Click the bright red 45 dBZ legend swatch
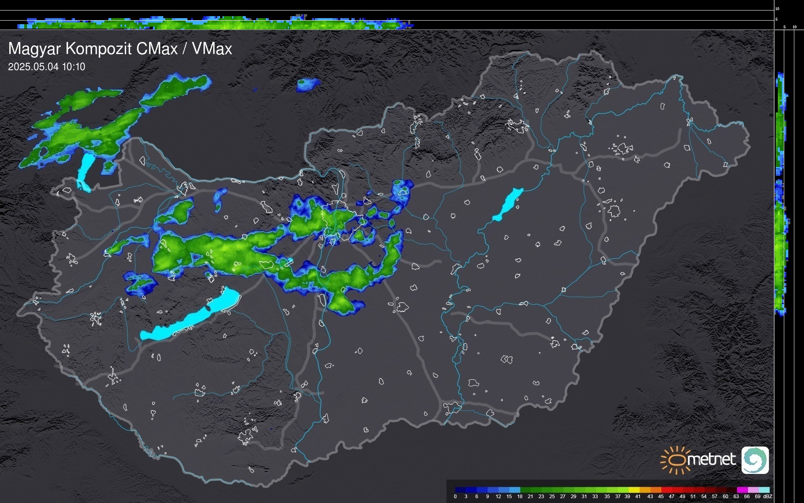This screenshot has height=503, width=804. (x=667, y=490)
